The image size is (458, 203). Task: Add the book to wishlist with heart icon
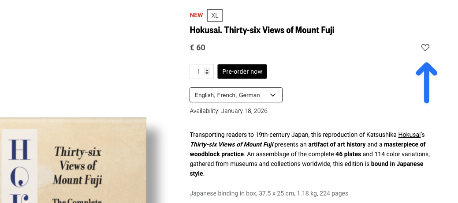[425, 48]
